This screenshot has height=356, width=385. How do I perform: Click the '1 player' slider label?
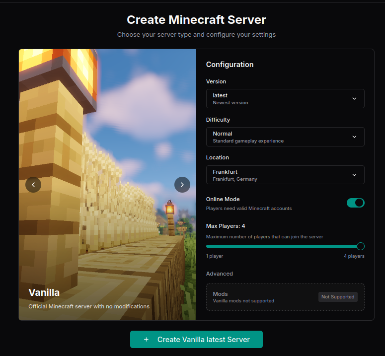tap(215, 256)
